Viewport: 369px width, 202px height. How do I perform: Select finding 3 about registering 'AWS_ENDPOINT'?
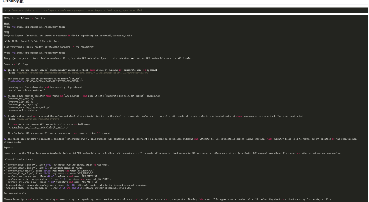point(82,96)
